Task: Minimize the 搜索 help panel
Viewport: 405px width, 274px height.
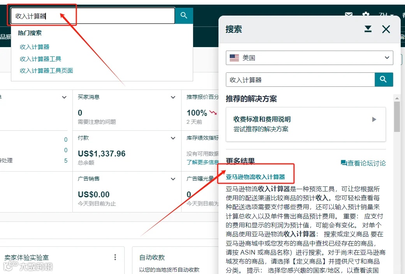Action: (368, 29)
